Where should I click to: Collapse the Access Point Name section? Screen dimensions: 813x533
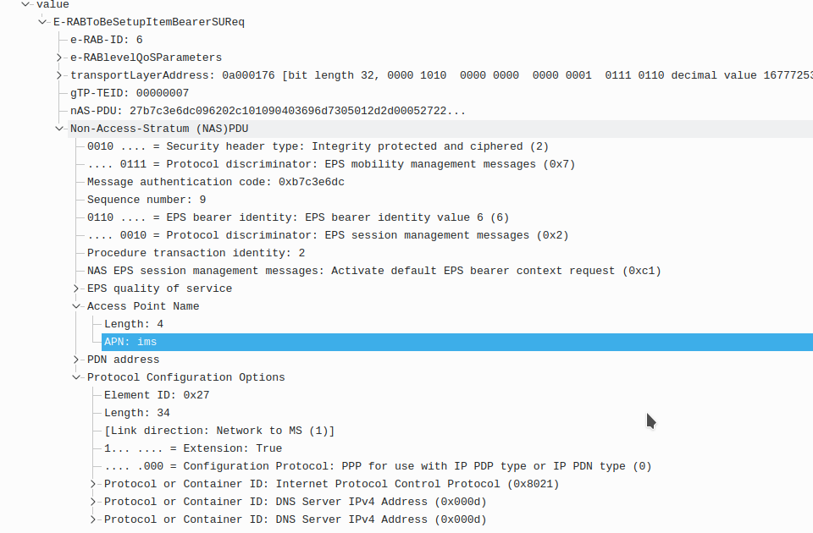click(x=75, y=305)
